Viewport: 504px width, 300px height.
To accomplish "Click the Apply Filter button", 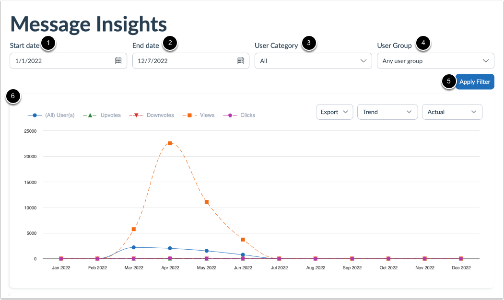I will [474, 81].
